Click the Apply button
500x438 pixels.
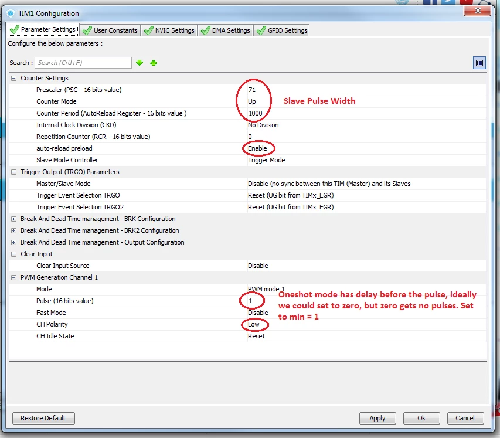377,418
